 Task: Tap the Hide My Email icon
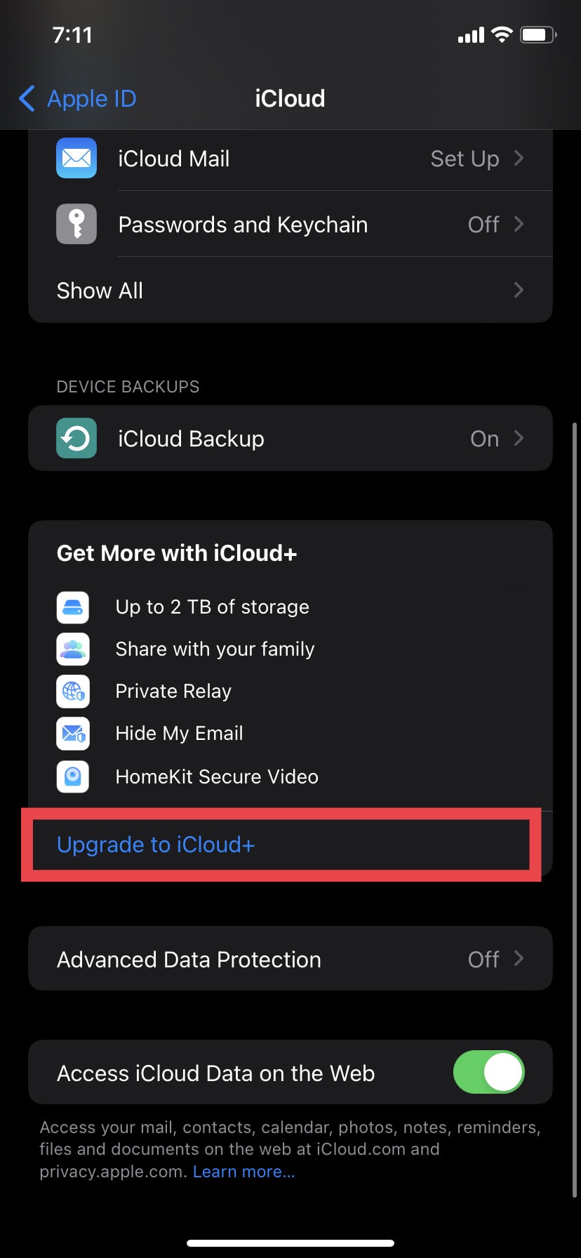pos(72,734)
